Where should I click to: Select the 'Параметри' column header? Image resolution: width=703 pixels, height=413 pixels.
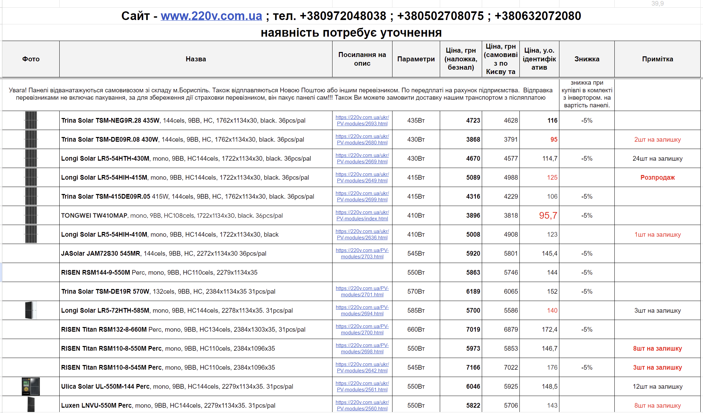click(416, 59)
